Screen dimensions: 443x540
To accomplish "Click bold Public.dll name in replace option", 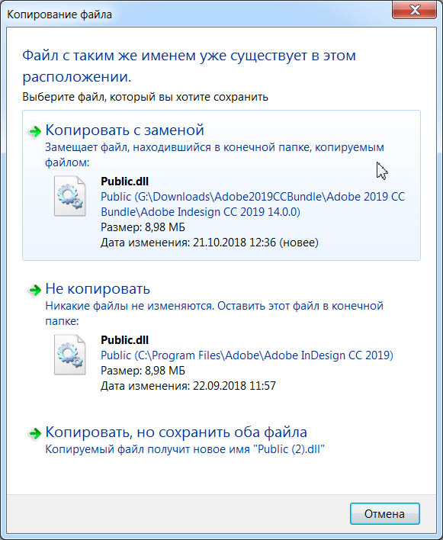I will tap(124, 182).
